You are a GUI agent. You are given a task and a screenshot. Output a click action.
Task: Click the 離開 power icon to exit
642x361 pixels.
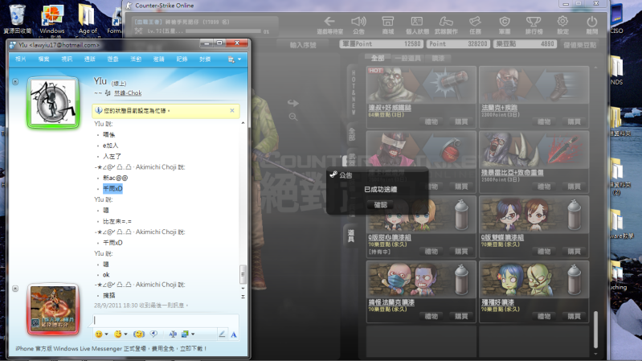(x=591, y=25)
